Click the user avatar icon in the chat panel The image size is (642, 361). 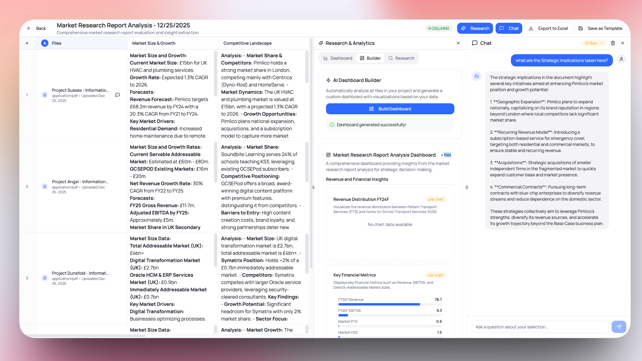(x=622, y=59)
